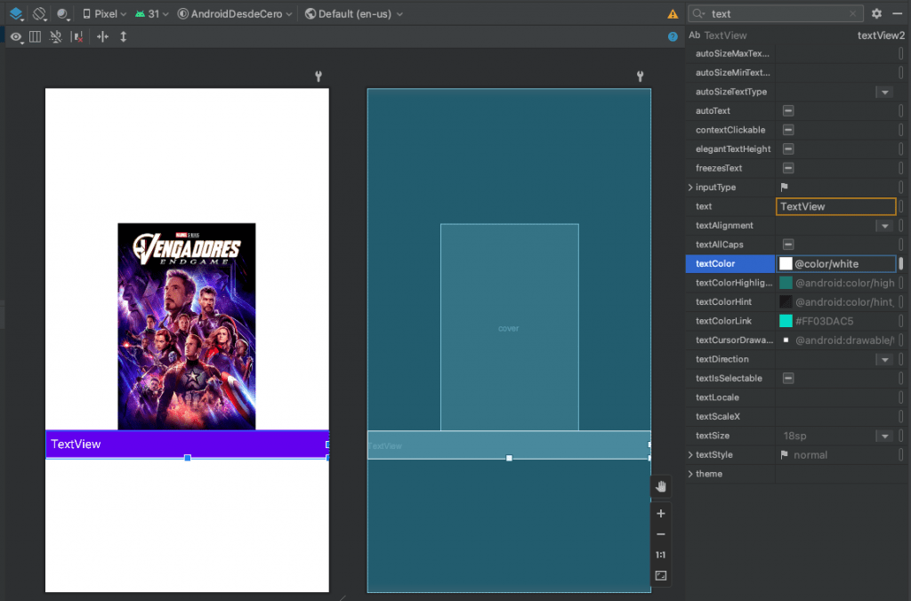The image size is (911, 601).
Task: Open night mode selector icon
Action: pos(63,13)
